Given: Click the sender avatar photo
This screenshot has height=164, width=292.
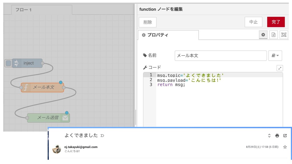Looking at the screenshot, I should tap(57, 149).
